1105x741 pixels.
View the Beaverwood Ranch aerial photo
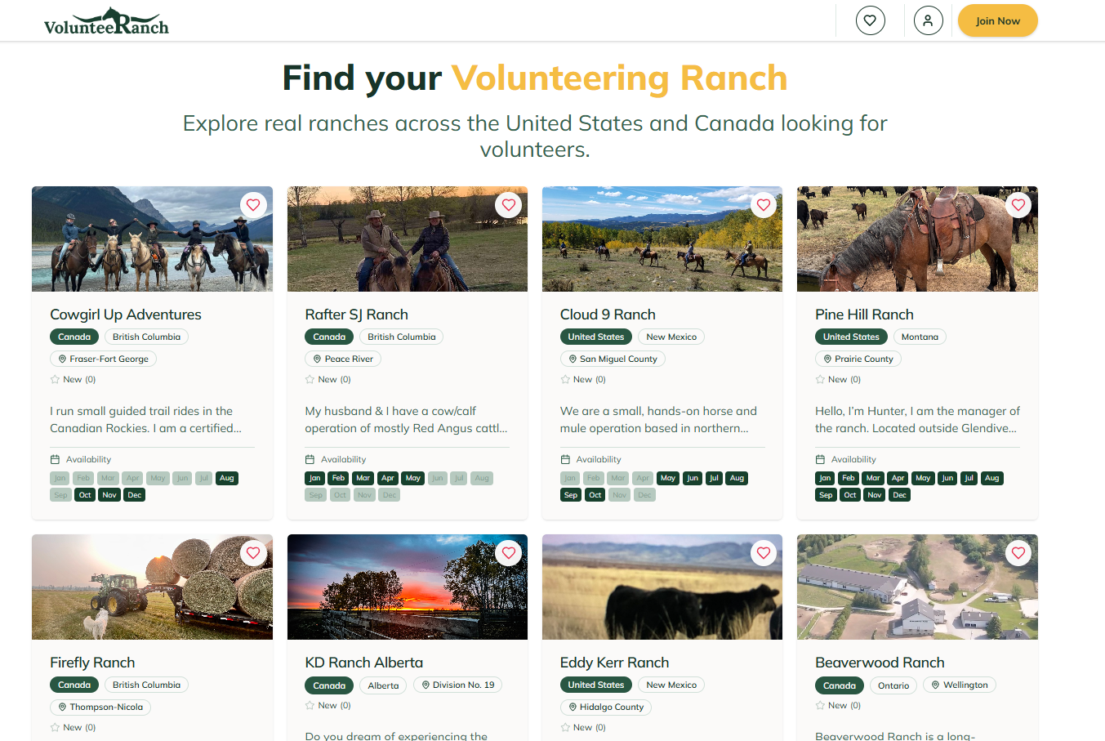tap(917, 587)
